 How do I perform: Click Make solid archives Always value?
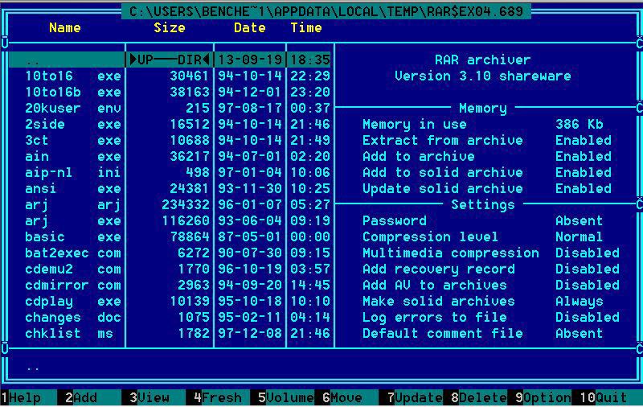579,301
